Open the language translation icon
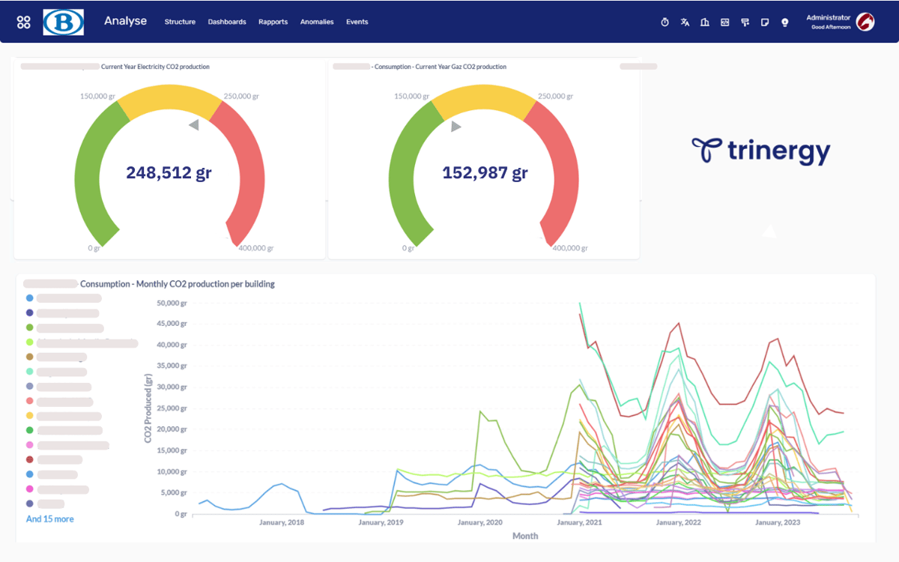899x562 pixels. (685, 22)
